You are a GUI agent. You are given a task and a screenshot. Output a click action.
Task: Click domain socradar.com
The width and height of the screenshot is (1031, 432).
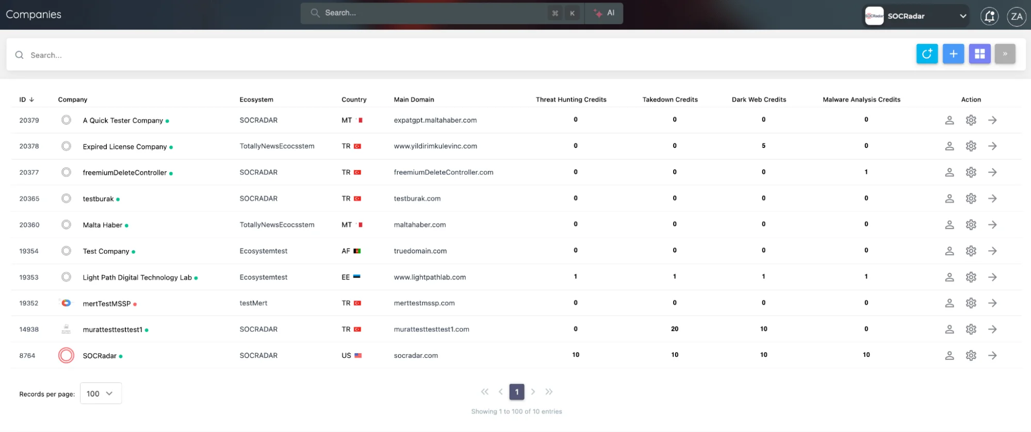(x=416, y=356)
